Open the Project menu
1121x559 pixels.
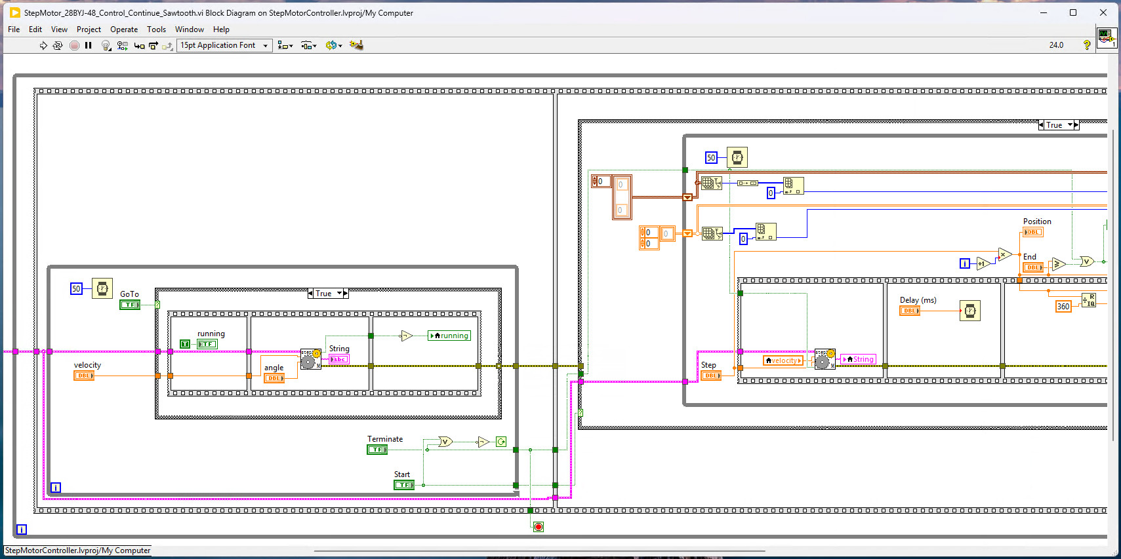[x=89, y=29]
